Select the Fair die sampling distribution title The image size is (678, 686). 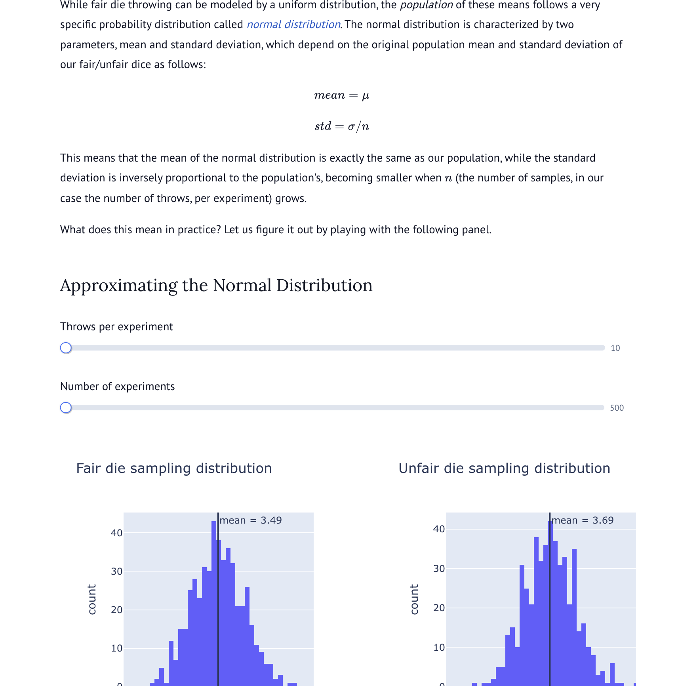click(x=174, y=468)
